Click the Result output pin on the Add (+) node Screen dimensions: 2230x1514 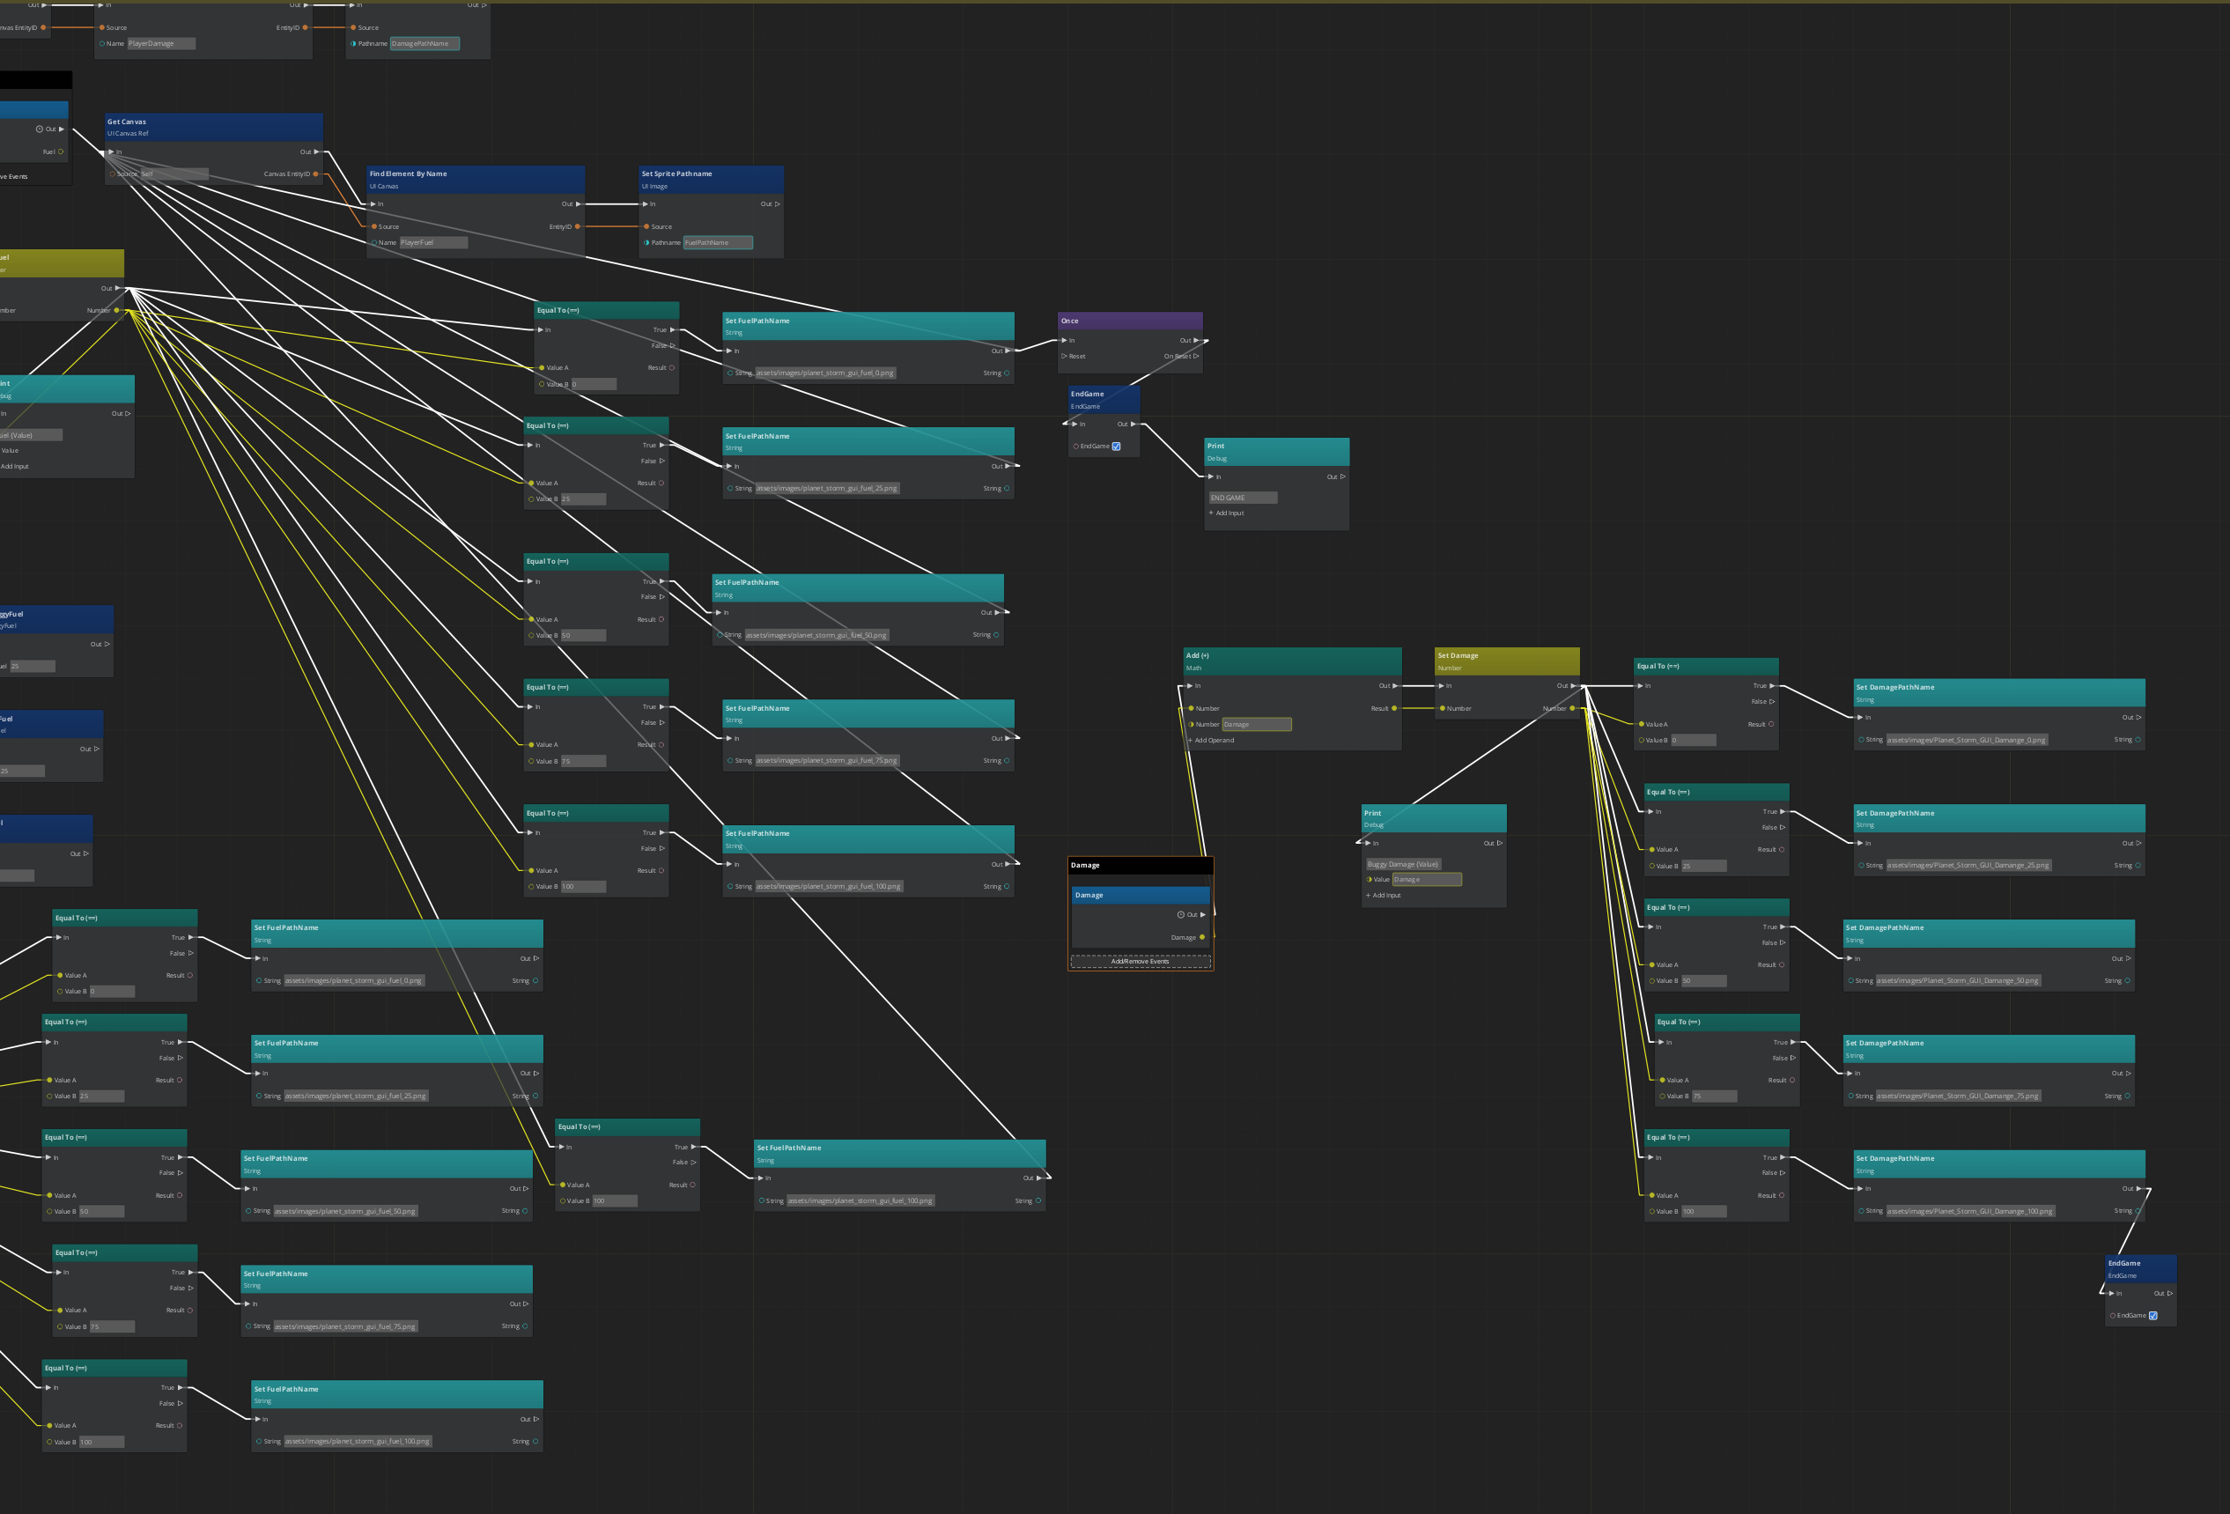pyautogui.click(x=1394, y=708)
